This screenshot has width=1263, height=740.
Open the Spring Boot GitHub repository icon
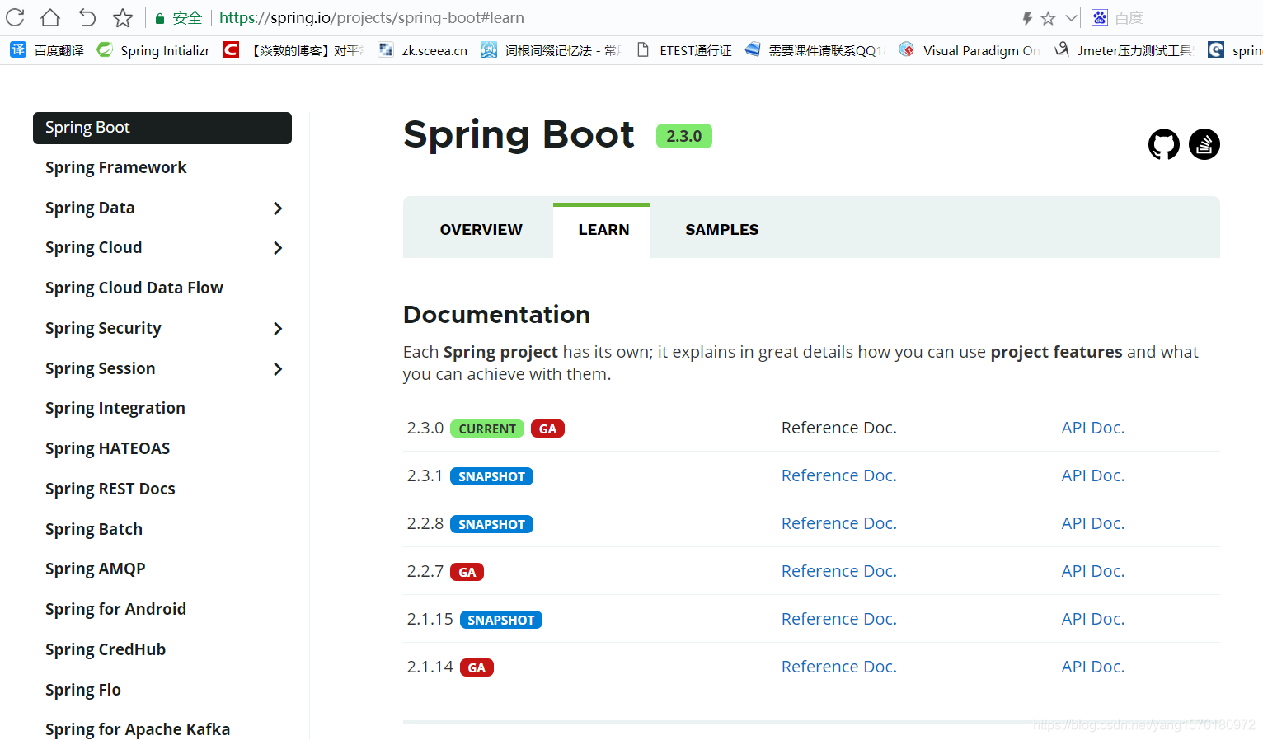[1163, 144]
